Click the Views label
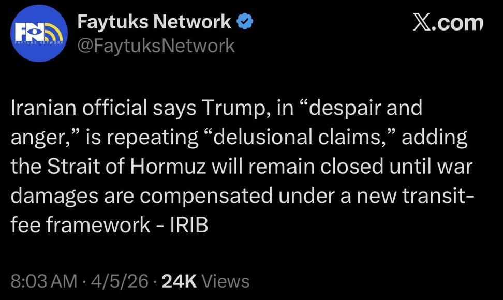Image resolution: width=503 pixels, height=300 pixels. [x=225, y=281]
